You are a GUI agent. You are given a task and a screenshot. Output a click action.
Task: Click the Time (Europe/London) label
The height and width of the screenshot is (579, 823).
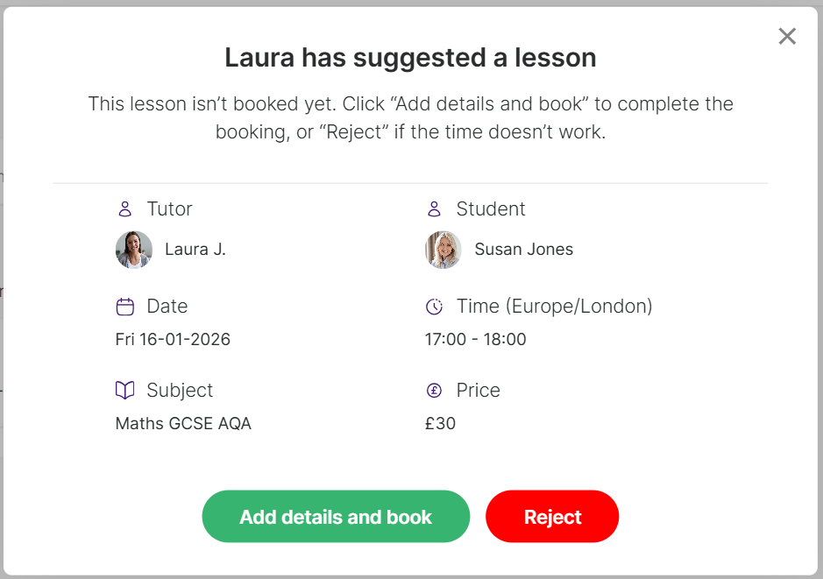click(x=554, y=307)
